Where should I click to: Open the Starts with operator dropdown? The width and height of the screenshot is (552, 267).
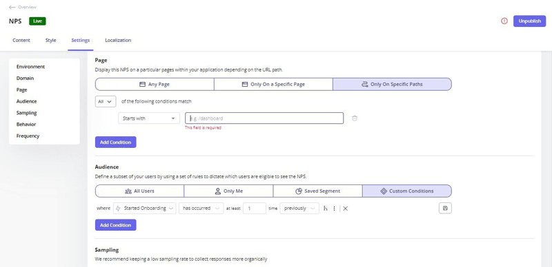(x=149, y=118)
